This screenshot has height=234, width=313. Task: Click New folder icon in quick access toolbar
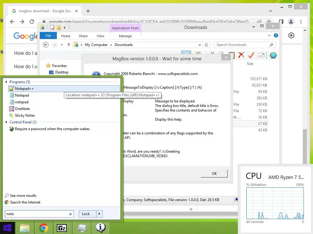[59, 27]
